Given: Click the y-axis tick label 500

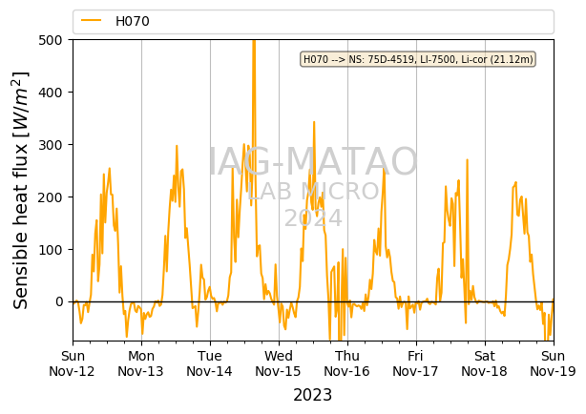Looking at the screenshot, I should point(50,40).
